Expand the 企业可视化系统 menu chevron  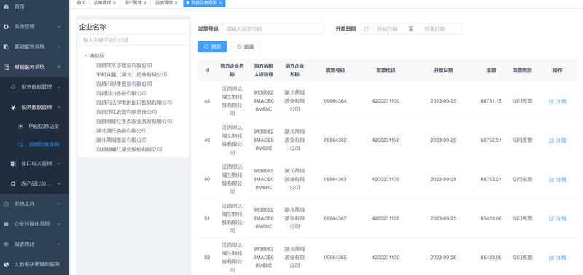coord(59,224)
